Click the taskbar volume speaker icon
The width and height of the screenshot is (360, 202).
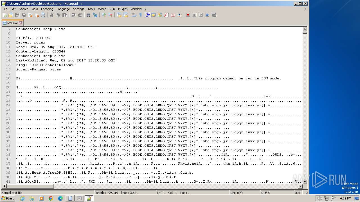(x=319, y=198)
